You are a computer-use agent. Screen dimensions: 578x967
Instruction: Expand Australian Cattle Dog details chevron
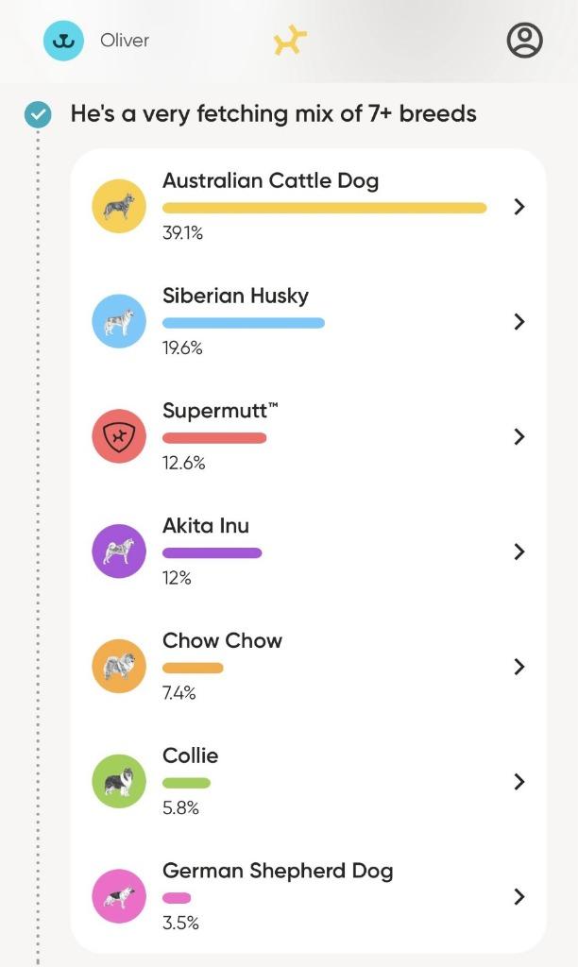pos(518,207)
